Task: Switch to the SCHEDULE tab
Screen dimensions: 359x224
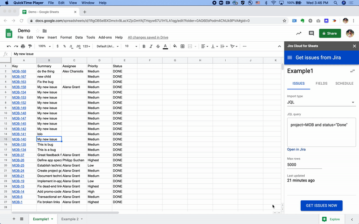Action: [x=344, y=83]
